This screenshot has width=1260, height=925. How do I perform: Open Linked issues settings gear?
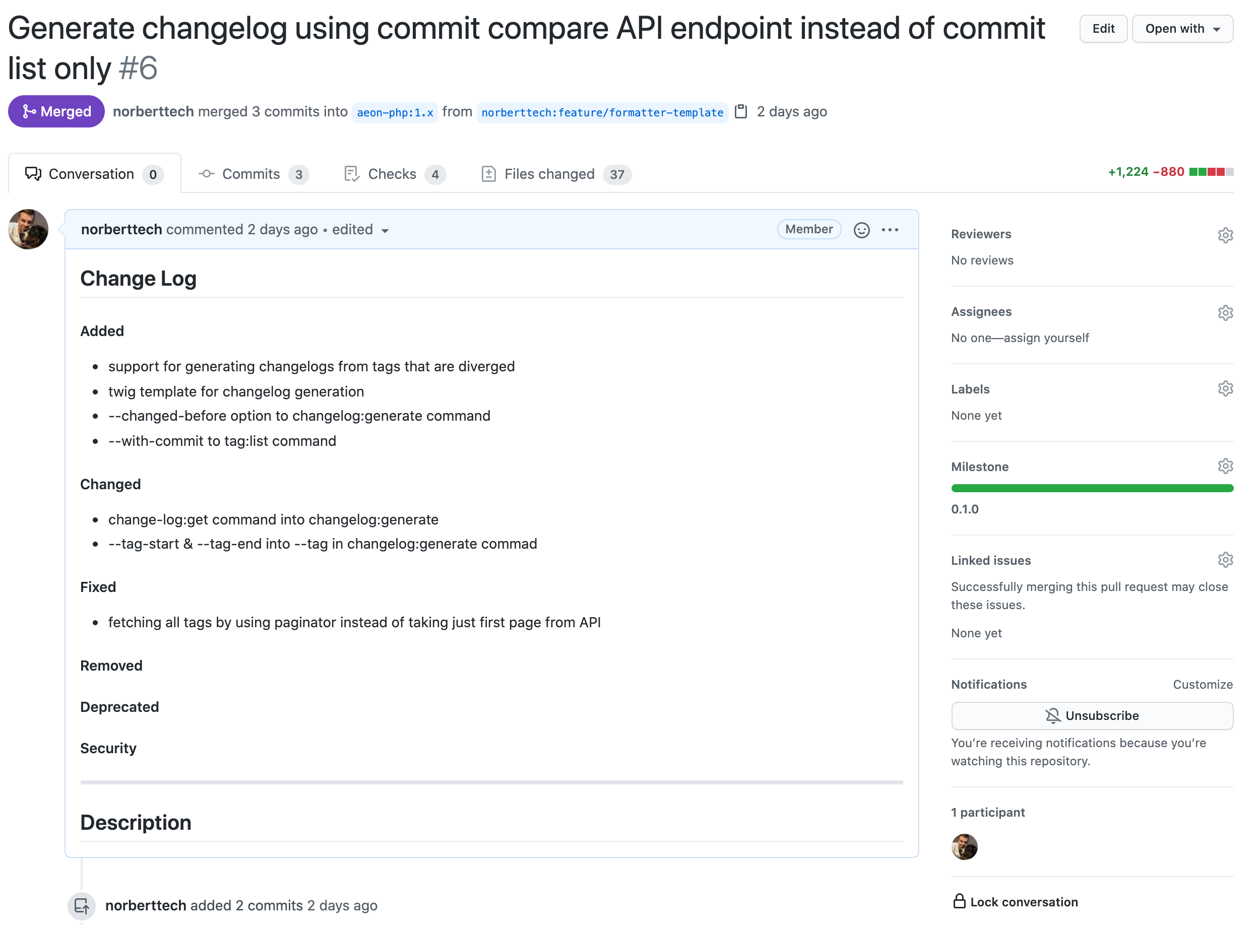point(1225,560)
